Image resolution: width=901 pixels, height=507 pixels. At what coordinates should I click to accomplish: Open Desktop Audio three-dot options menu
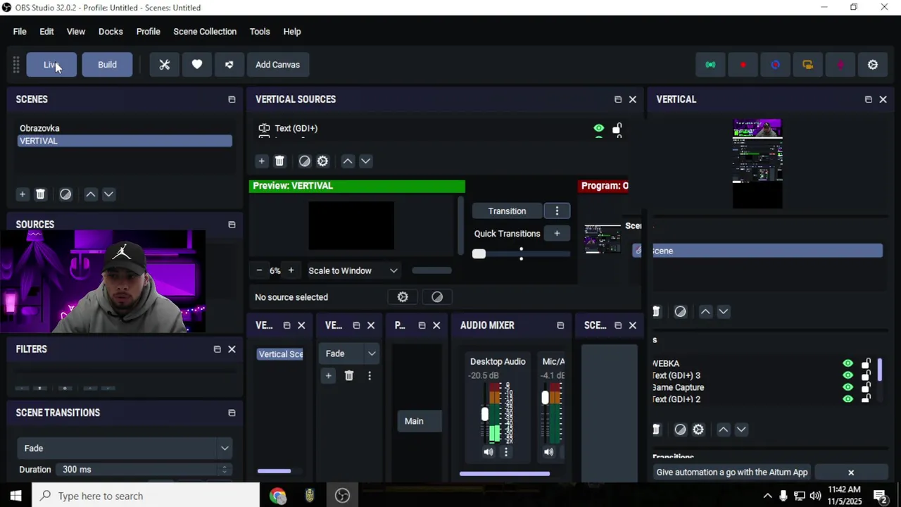pyautogui.click(x=505, y=452)
